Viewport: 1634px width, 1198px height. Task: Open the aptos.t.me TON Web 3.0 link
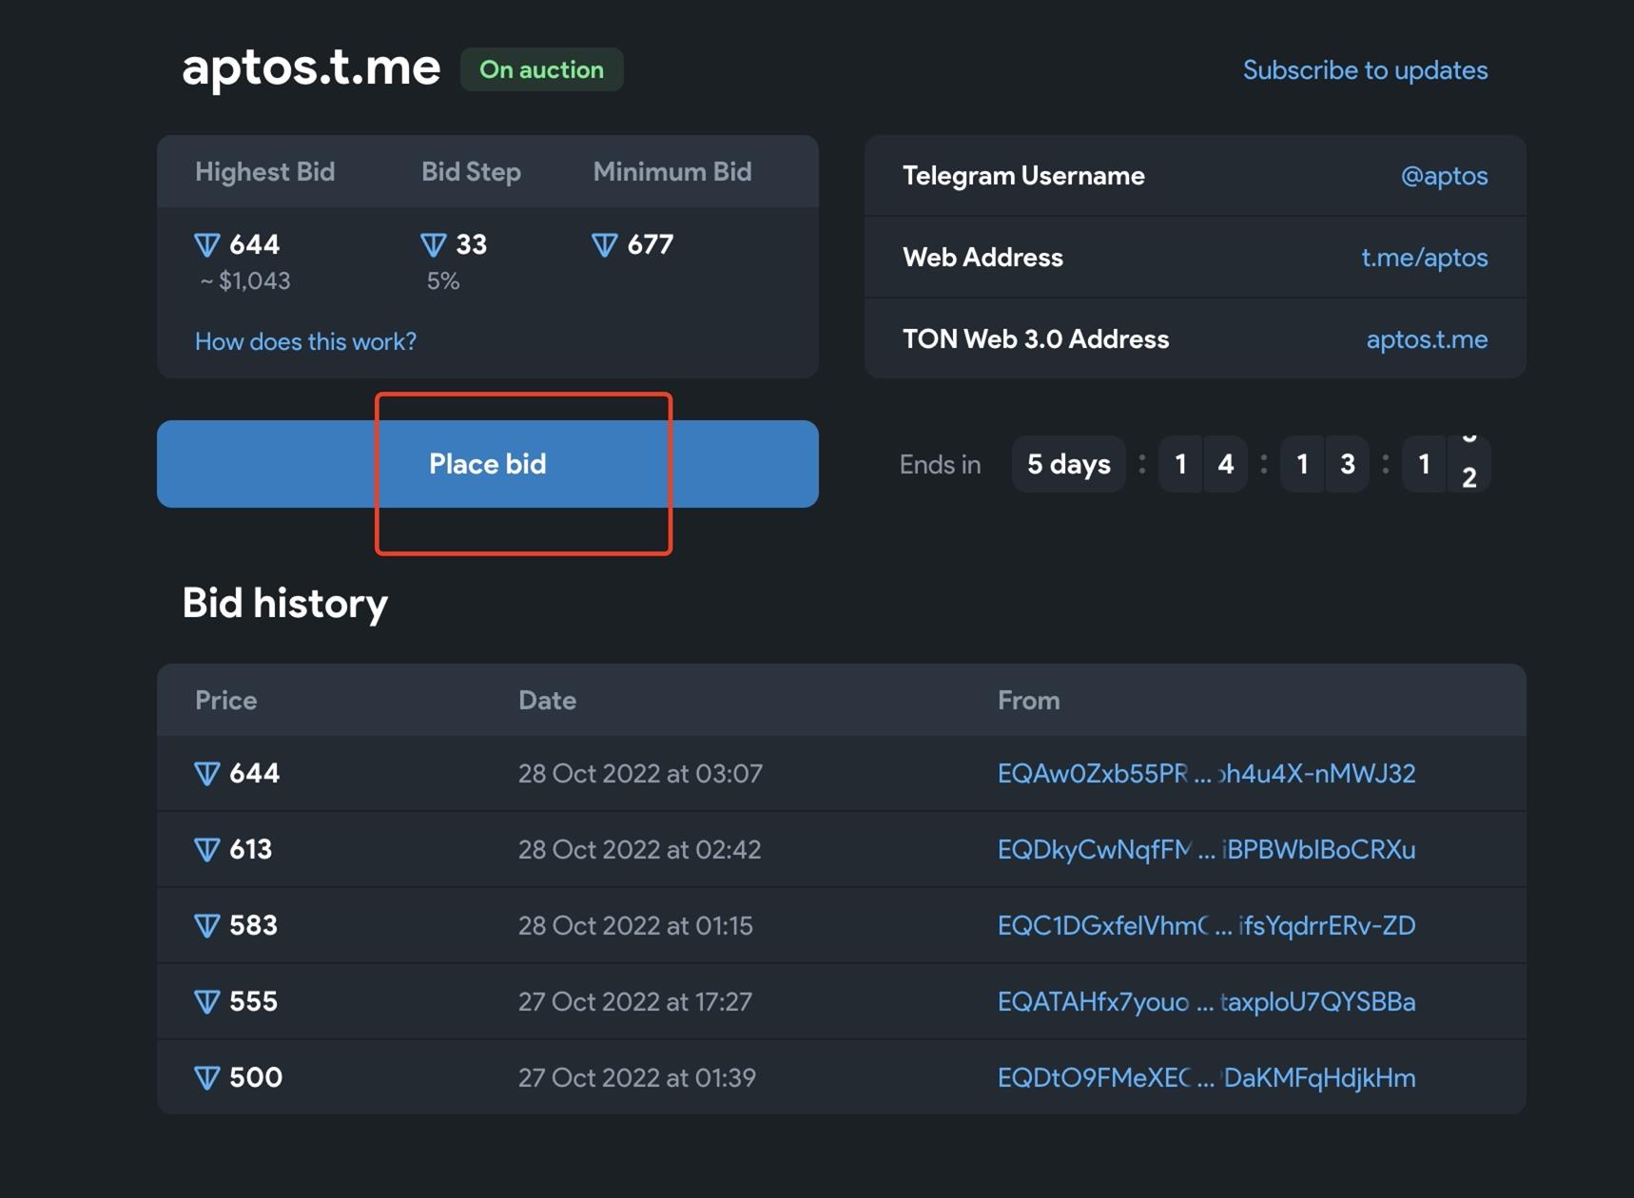pos(1426,339)
